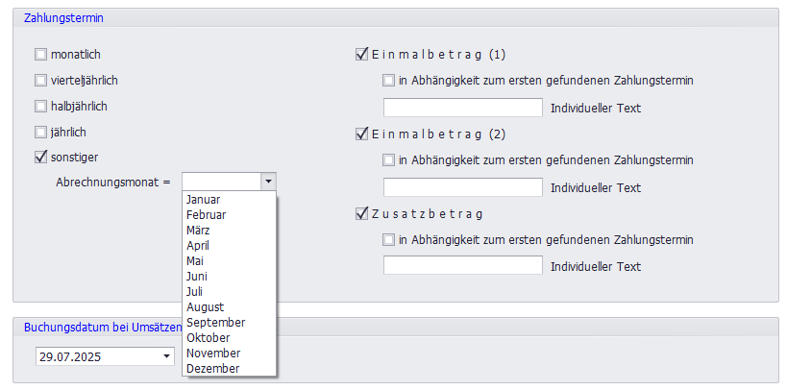Viewport: 787px width, 390px height.
Task: Toggle the Einmalbetrag (1) checkbox
Action: (362, 55)
